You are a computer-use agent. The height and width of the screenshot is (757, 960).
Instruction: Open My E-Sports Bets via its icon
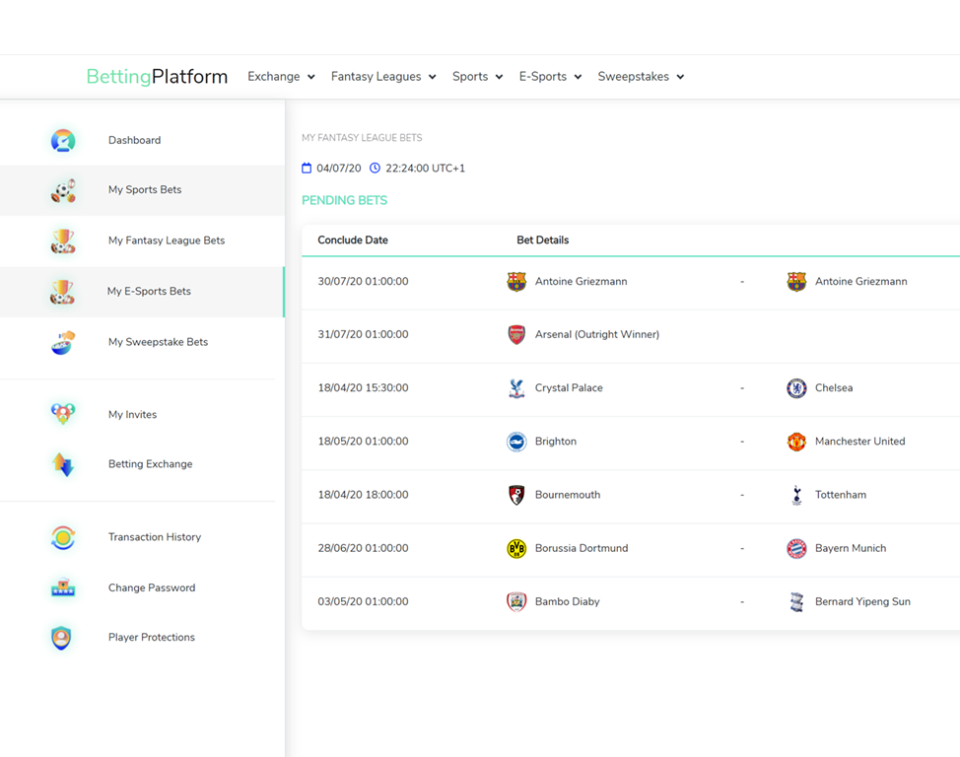coord(63,291)
